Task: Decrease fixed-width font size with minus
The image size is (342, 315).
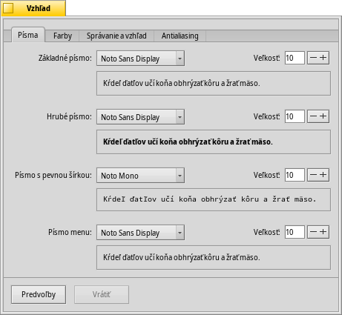Action: [313, 175]
